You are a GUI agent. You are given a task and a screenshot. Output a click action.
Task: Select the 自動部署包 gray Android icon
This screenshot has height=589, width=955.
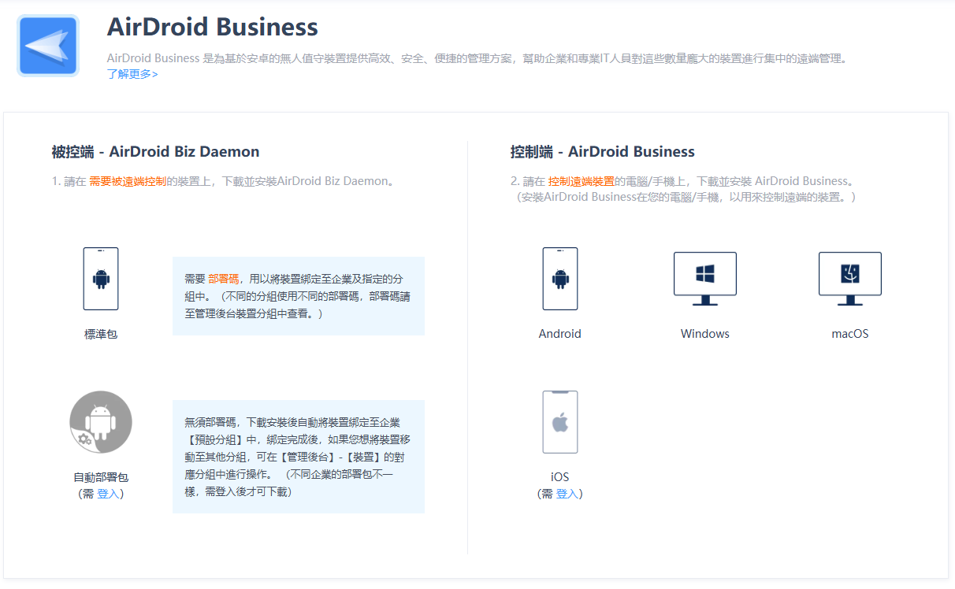point(101,422)
